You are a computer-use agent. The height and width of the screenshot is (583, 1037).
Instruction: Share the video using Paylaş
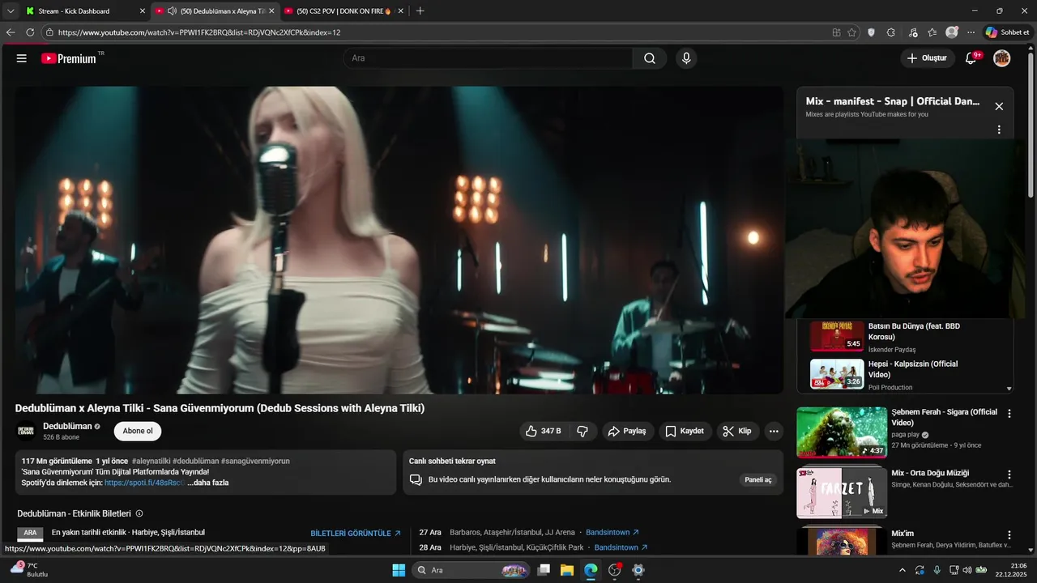pos(628,431)
